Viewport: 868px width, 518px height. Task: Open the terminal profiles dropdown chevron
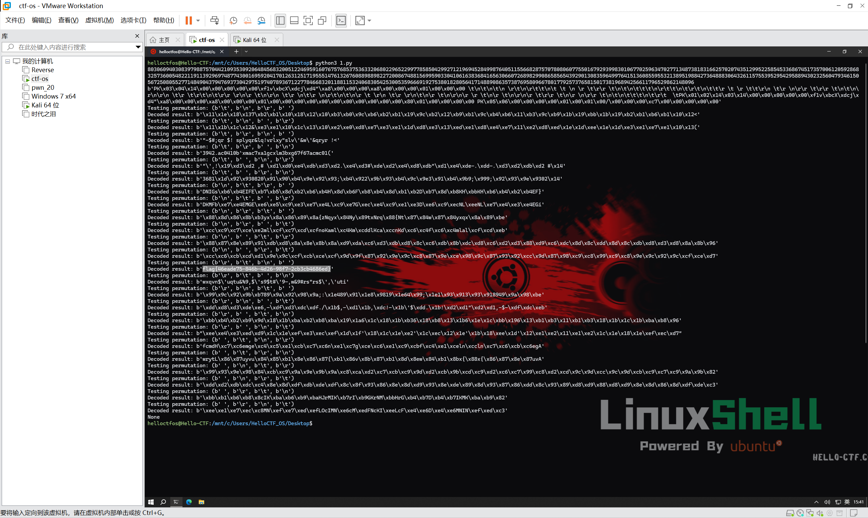pyautogui.click(x=246, y=51)
